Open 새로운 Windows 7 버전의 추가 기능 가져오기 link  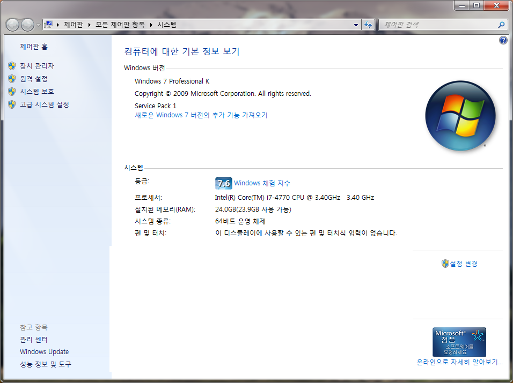click(x=201, y=115)
